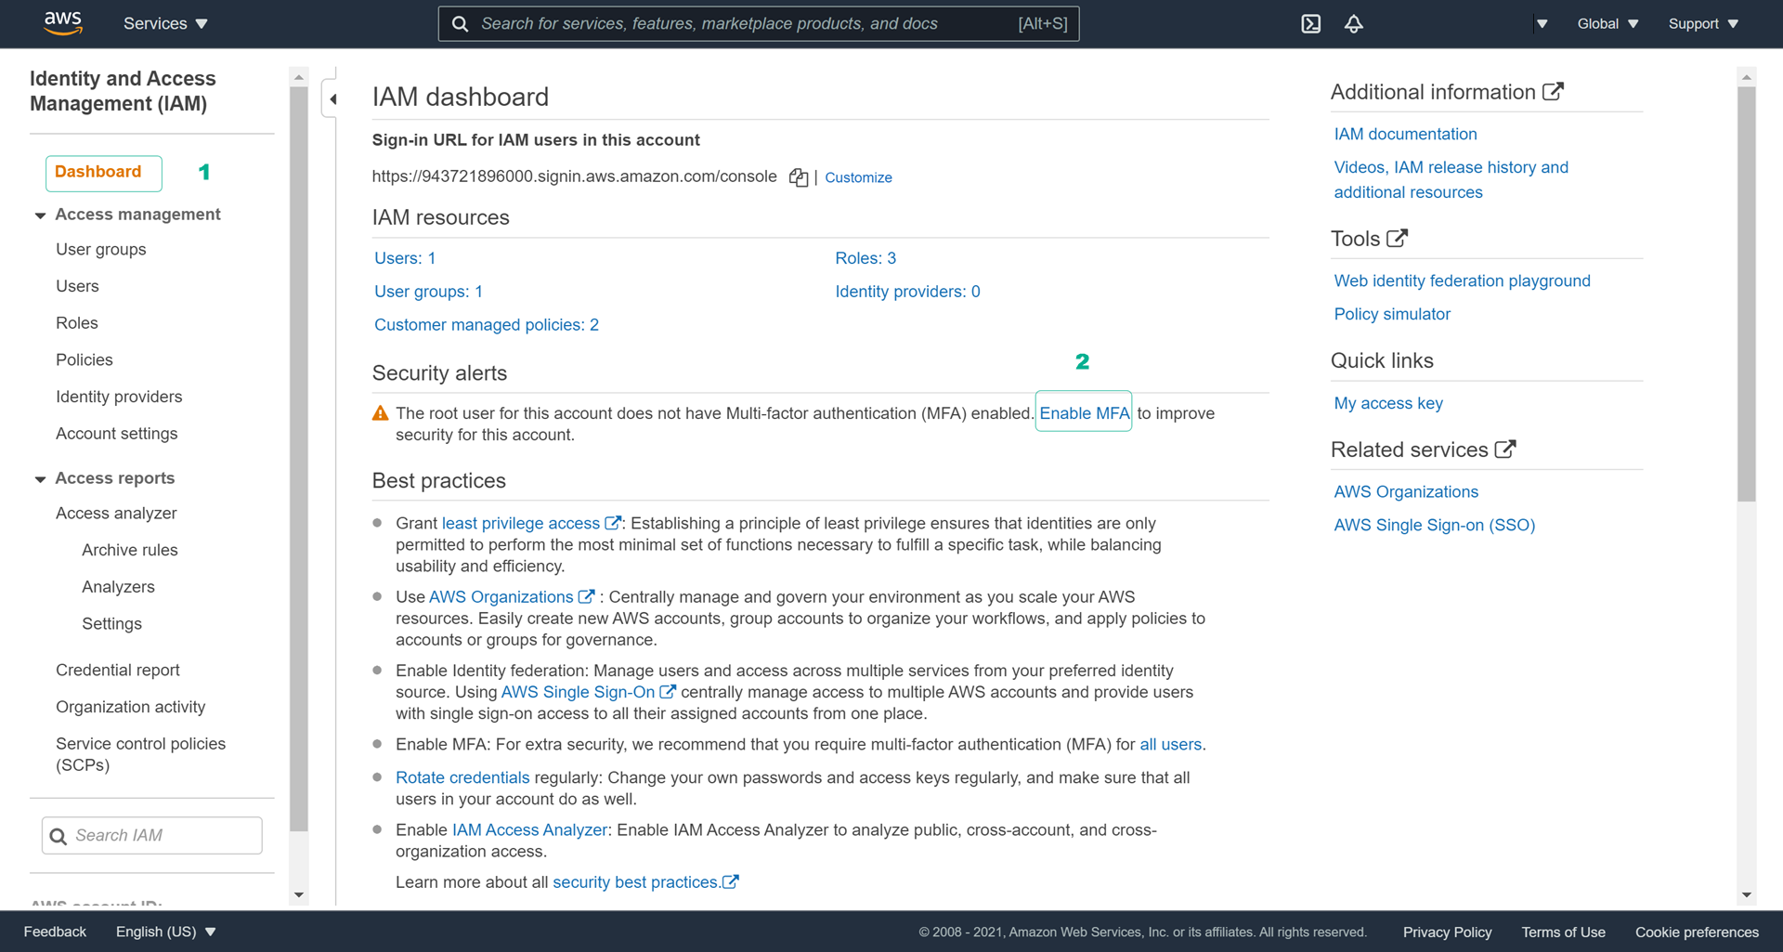
Task: Expand the Services dropdown menu
Action: [x=165, y=24]
